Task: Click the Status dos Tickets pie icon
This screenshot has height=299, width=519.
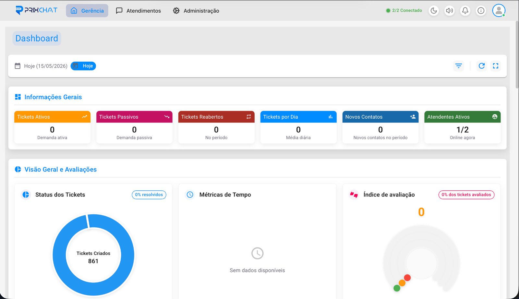Action: click(x=26, y=195)
